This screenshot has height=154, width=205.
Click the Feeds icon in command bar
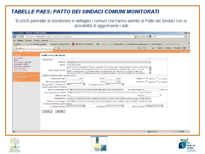144,48
